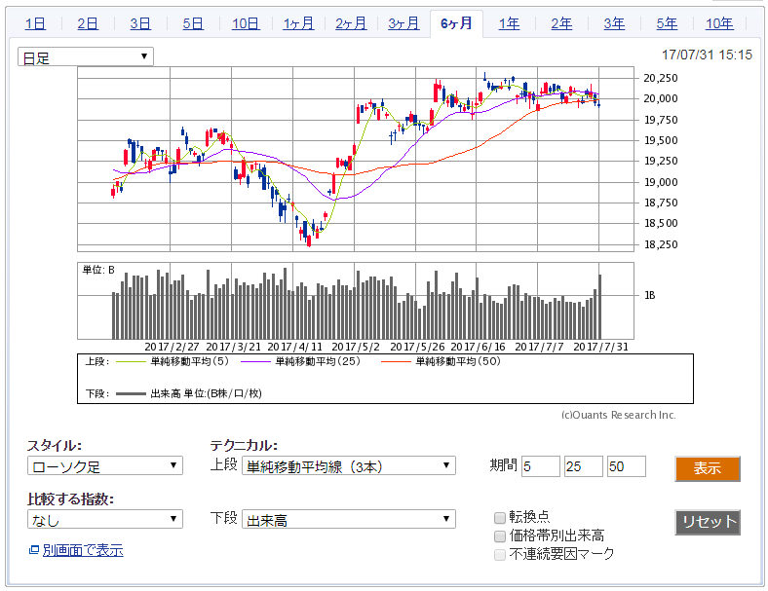
Task: Expand the スタイル ローソク足 dropdown
Action: tap(105, 465)
